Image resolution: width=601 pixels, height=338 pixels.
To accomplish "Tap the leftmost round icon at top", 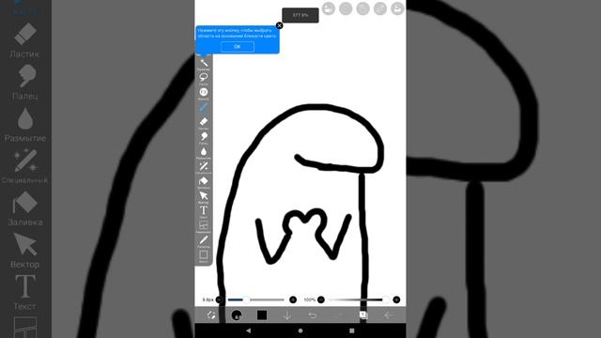I will [329, 8].
